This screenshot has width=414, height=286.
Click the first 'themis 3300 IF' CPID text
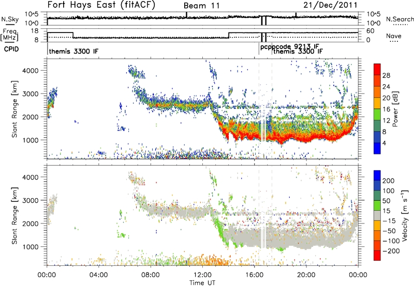coord(73,51)
